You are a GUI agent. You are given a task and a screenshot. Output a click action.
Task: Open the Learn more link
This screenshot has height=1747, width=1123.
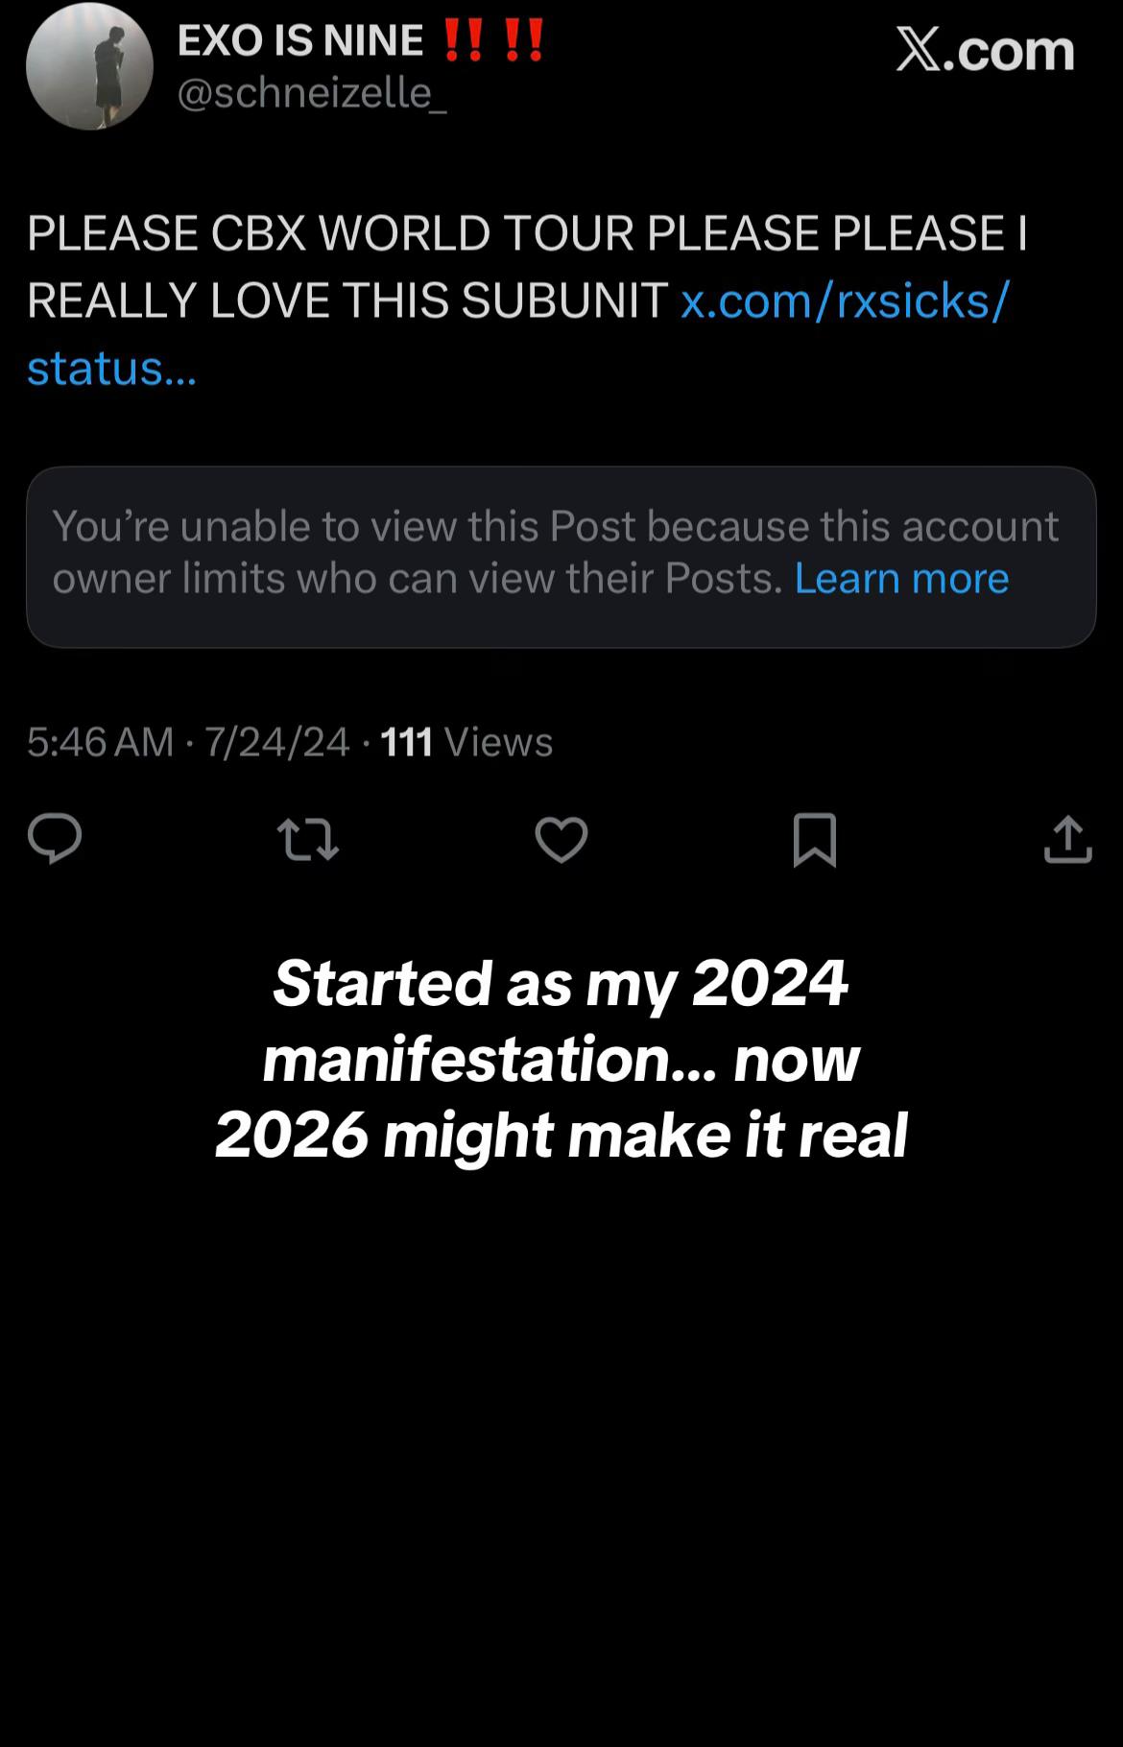(x=901, y=579)
